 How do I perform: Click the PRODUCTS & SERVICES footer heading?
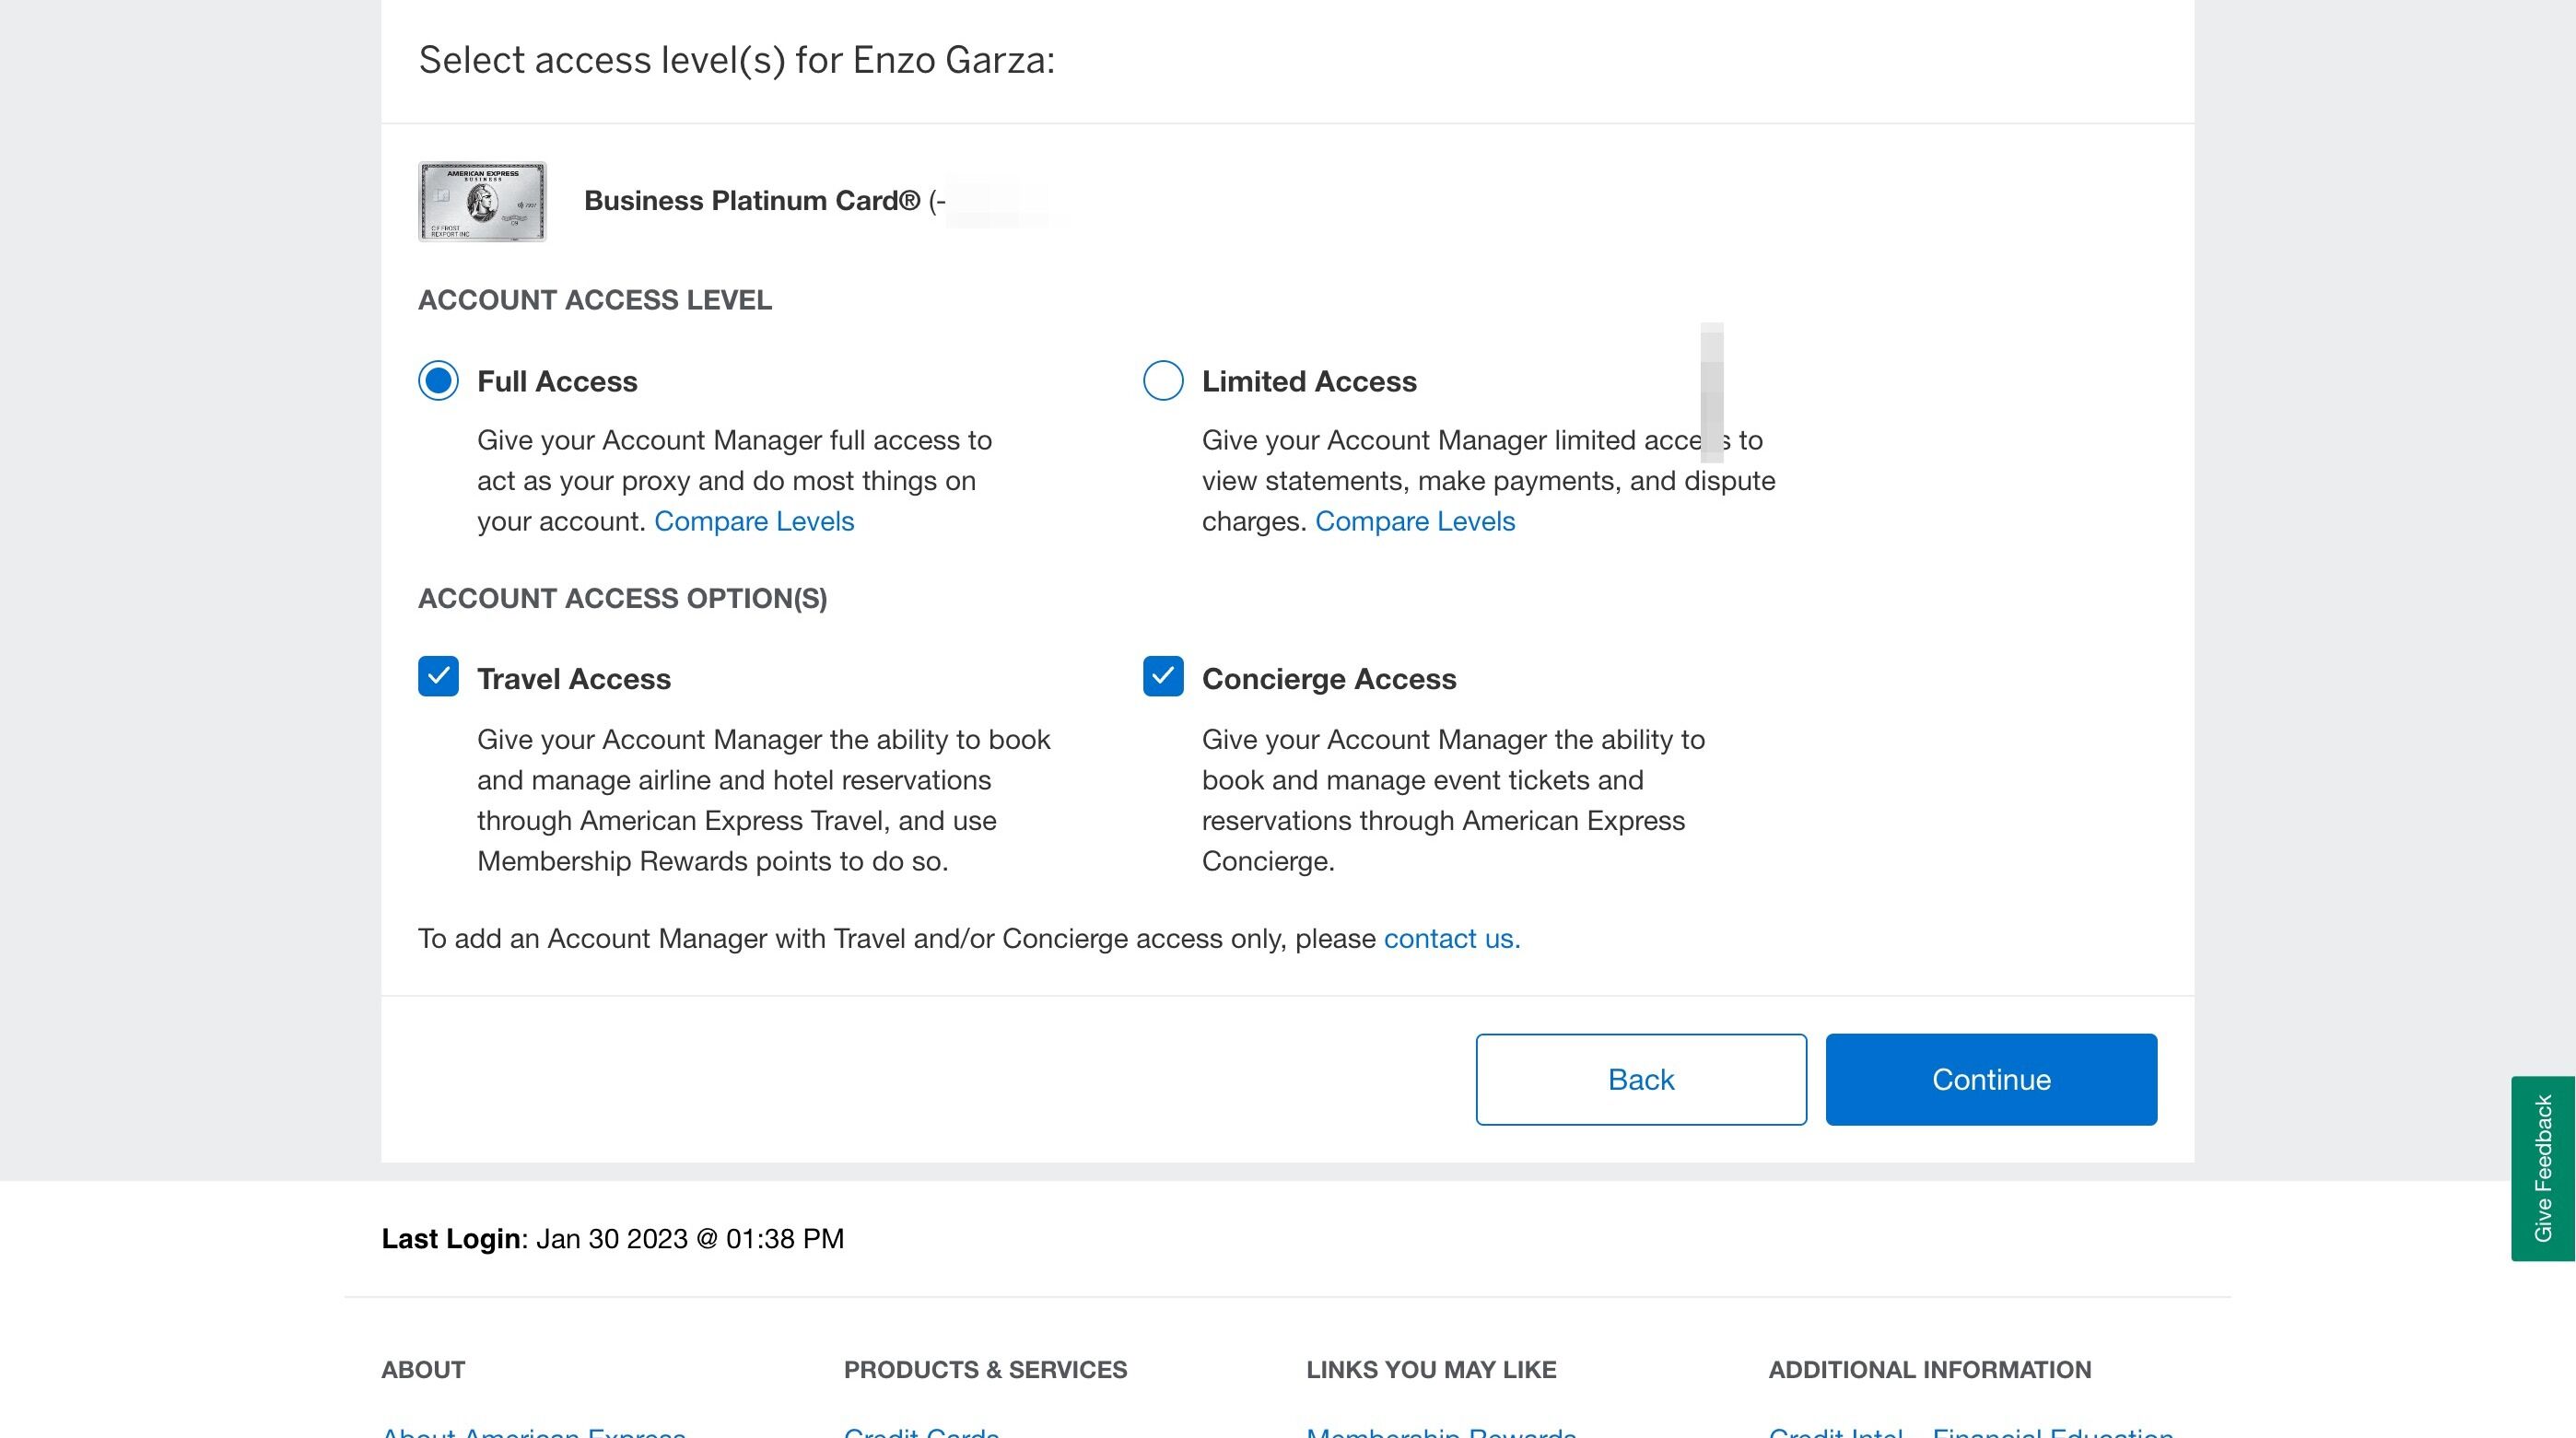(985, 1369)
